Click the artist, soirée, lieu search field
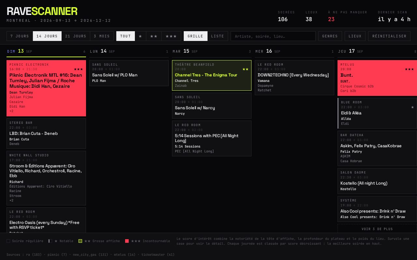Viewport: 417px width, 260px height. point(273,36)
